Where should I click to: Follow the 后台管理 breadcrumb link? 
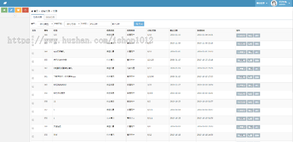(x=46, y=11)
